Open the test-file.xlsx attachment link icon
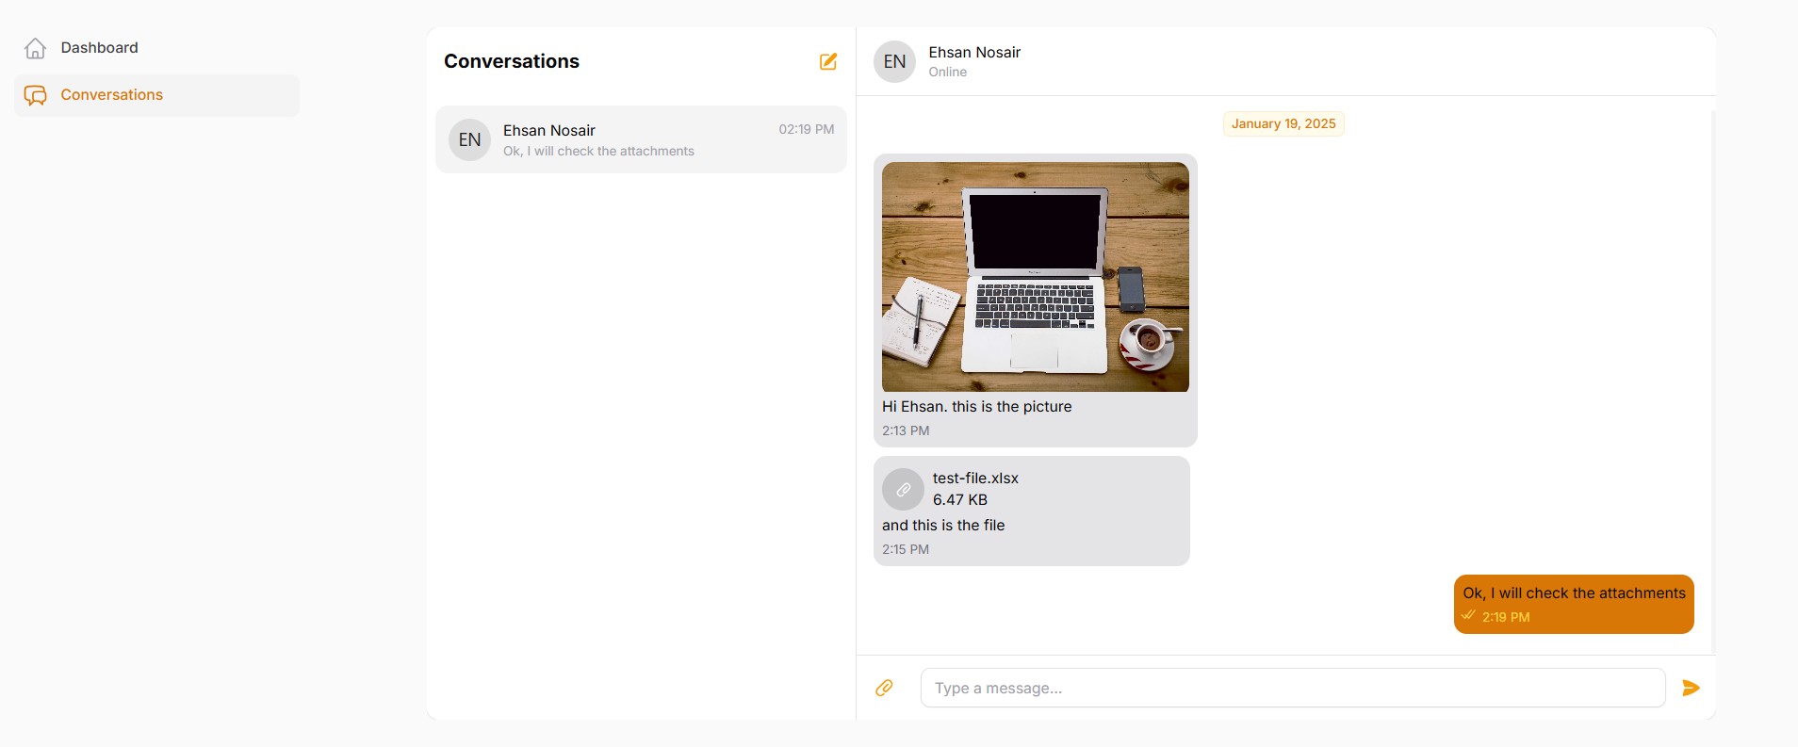1798x747 pixels. tap(903, 489)
